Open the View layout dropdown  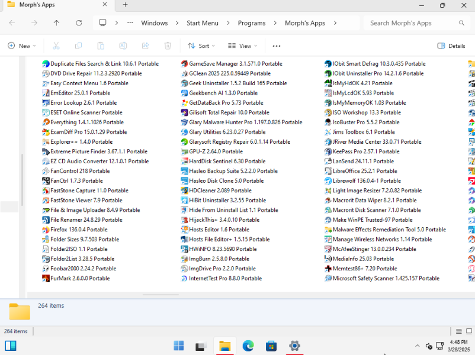(x=242, y=46)
